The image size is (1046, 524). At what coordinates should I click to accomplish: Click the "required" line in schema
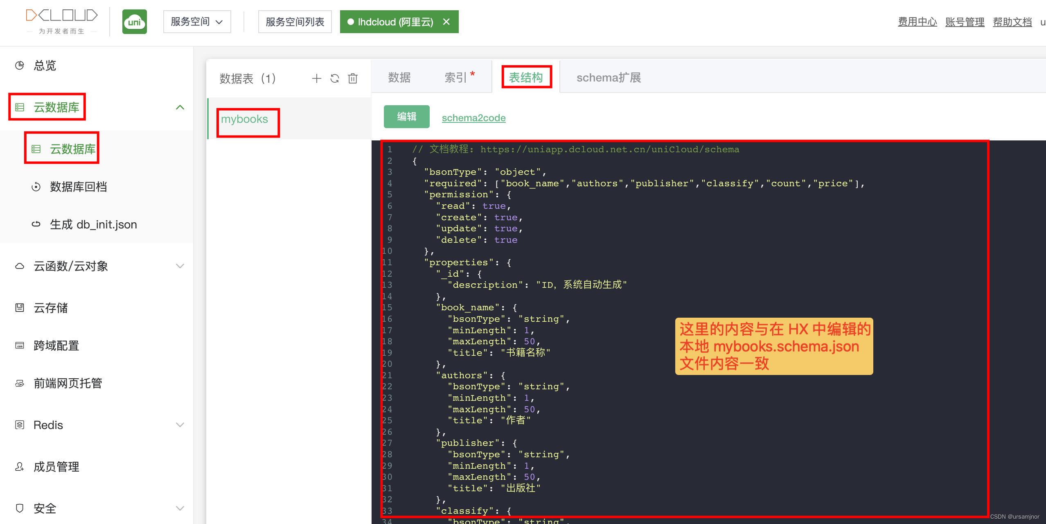[x=645, y=183]
